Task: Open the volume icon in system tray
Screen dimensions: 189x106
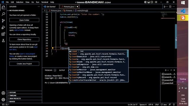Action: tap(183, 88)
